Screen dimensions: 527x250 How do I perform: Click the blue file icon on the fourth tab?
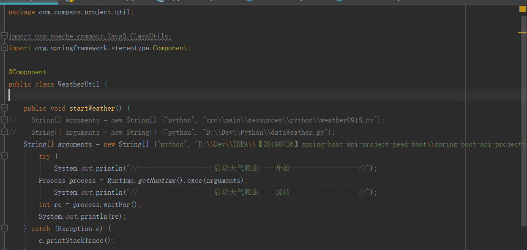tap(248, 2)
